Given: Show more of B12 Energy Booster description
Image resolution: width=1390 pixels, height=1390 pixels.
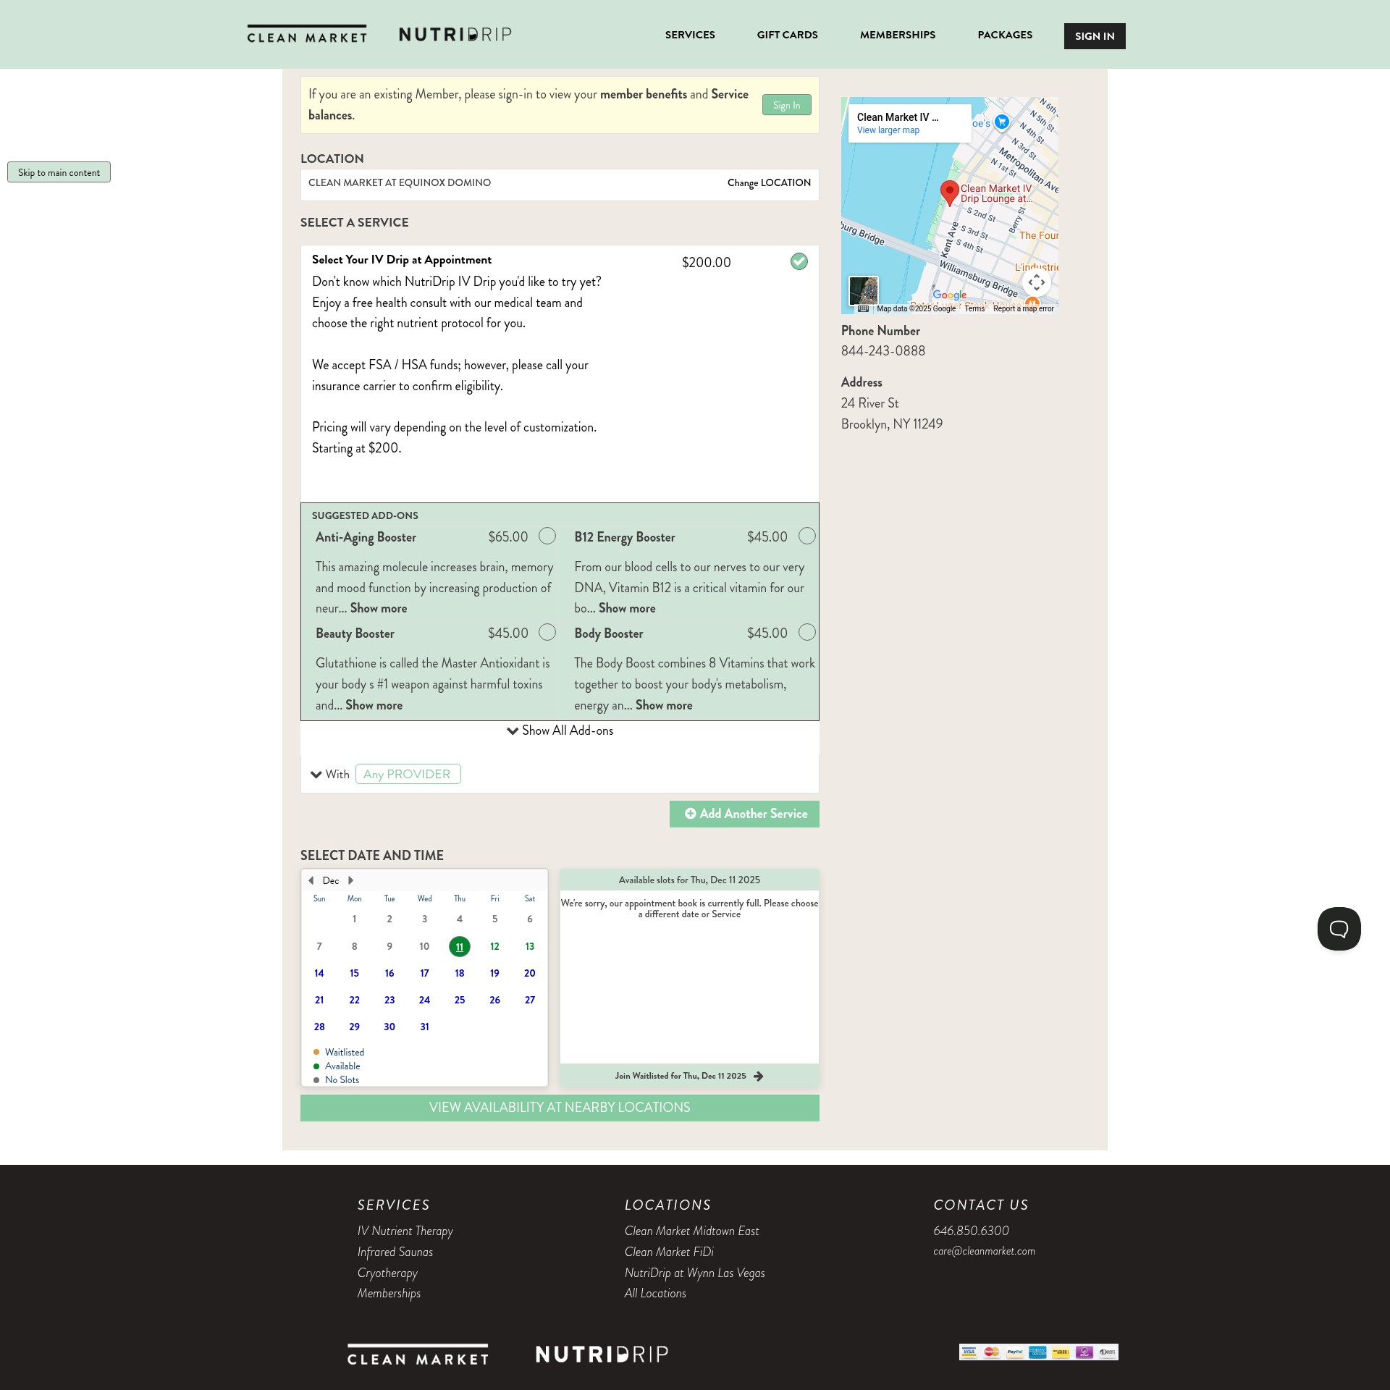Looking at the screenshot, I should pyautogui.click(x=627, y=608).
